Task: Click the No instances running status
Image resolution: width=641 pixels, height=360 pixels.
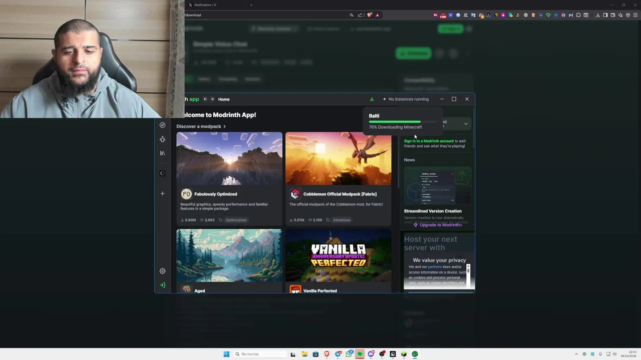Action: (406, 99)
